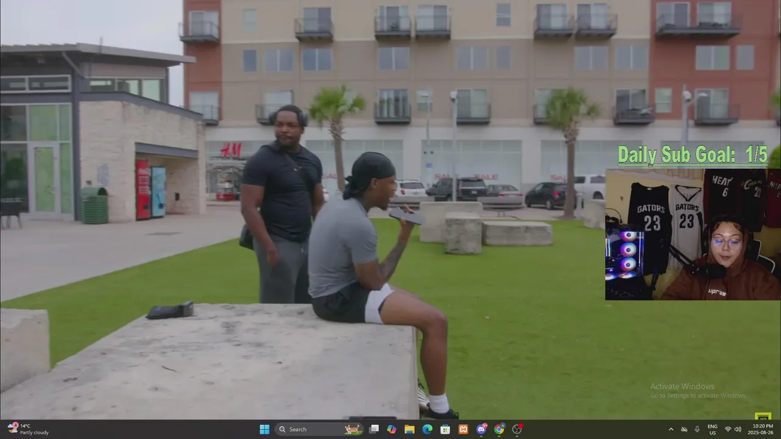Open File Explorer folder icon
781x439 pixels.
[409, 429]
